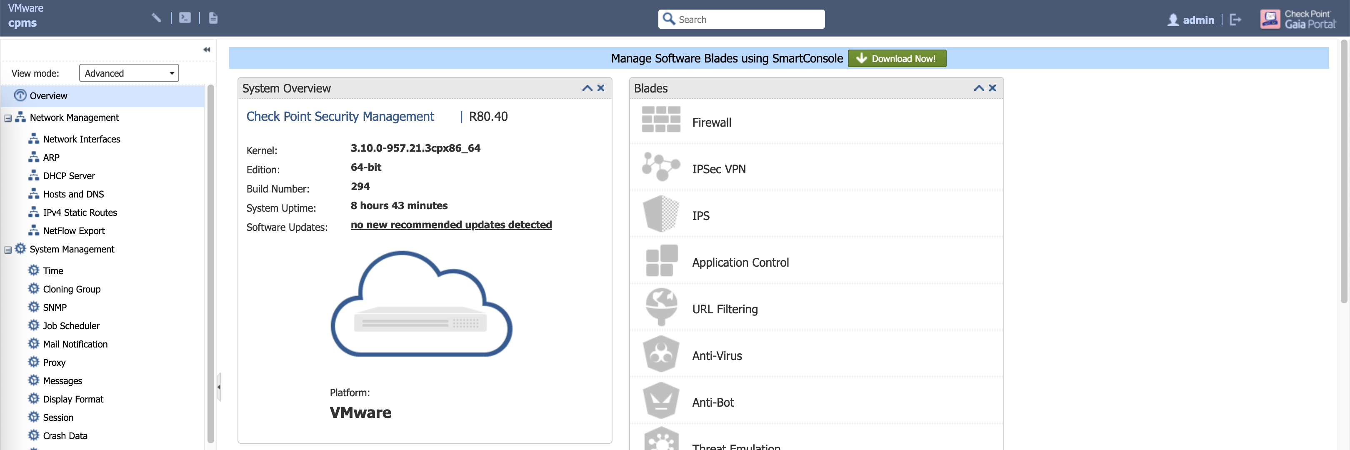Click the Download Now! button
The image size is (1350, 450).
tap(897, 59)
